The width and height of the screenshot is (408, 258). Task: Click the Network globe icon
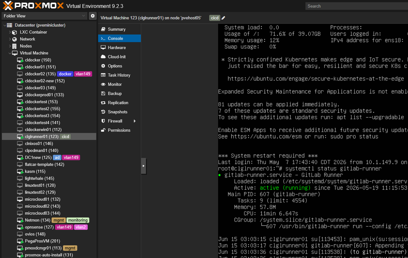tap(14, 39)
